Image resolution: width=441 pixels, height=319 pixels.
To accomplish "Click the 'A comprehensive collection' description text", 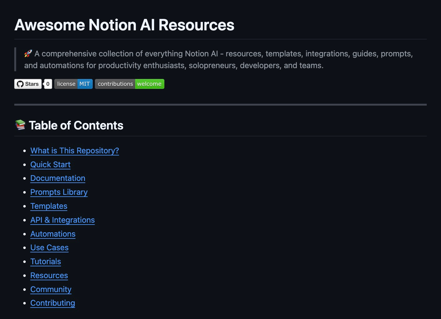I will point(219,59).
